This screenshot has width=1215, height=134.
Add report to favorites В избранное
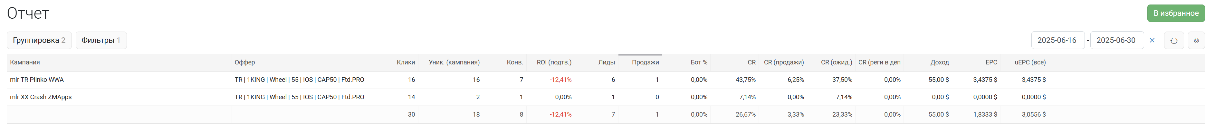click(1176, 13)
